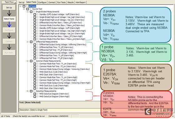175x119 pixels.
Task: Go to the Connect tab
Action: point(52,2)
